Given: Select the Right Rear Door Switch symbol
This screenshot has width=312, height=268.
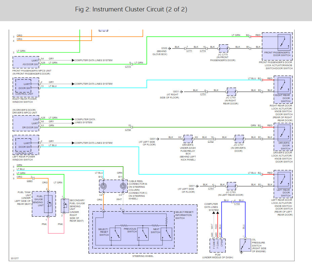Looking at the screenshot, I should 284,86.
